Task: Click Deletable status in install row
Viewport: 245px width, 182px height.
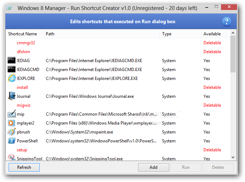Action: coord(212,87)
